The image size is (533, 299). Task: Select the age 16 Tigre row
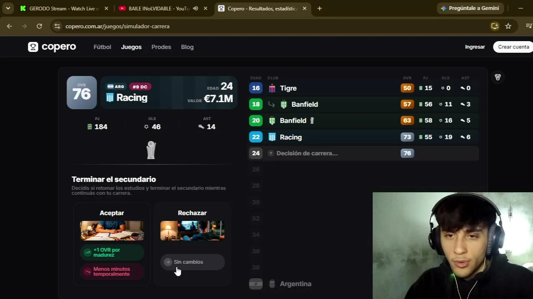[364, 88]
